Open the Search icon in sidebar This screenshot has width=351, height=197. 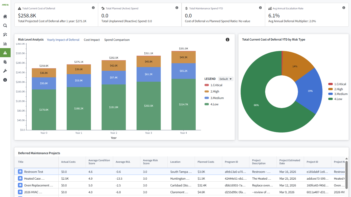tap(5, 25)
